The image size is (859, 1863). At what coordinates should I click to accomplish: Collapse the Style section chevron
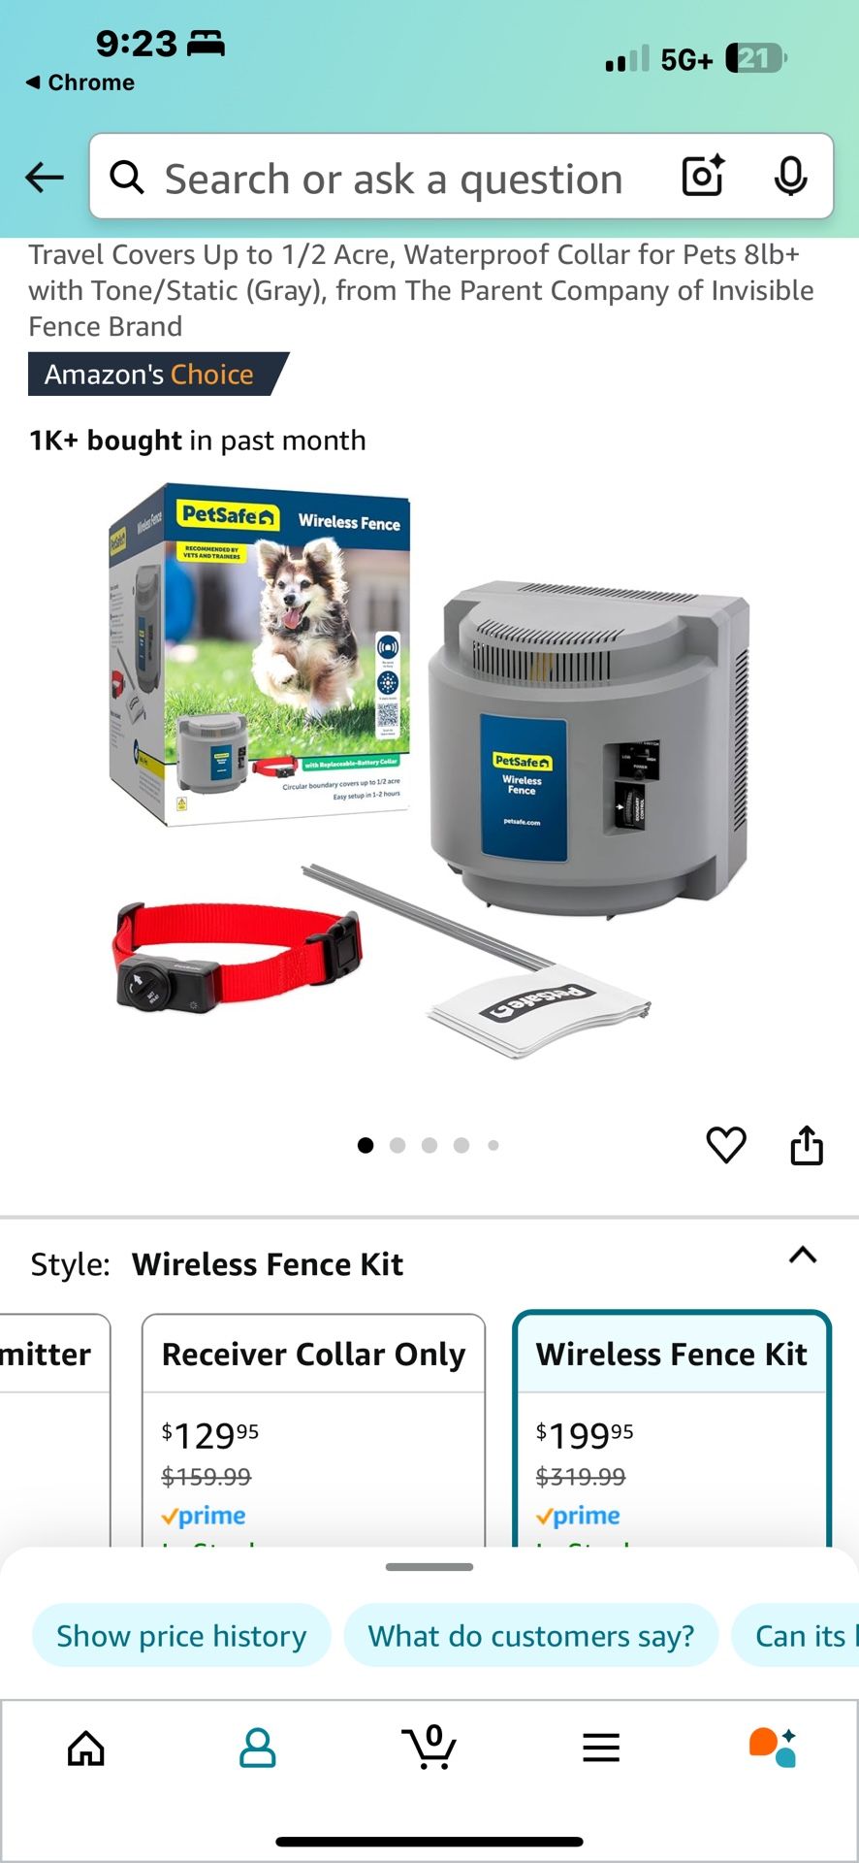coord(803,1256)
